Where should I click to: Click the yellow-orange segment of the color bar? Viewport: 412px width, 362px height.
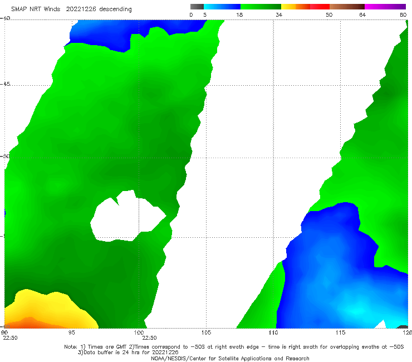(295, 7)
